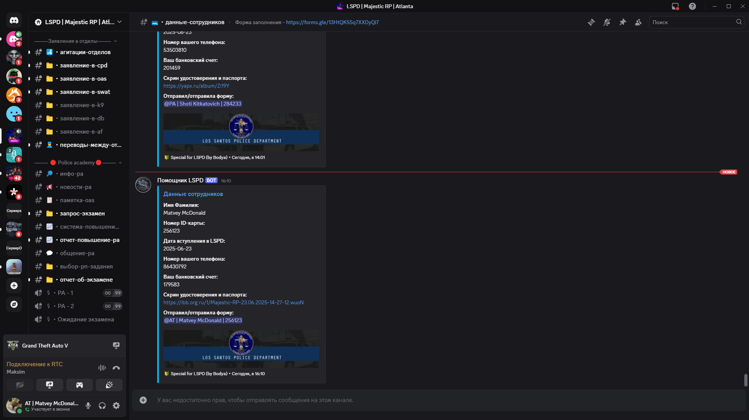Show pinned messages
Image resolution: width=749 pixels, height=420 pixels.
point(623,22)
